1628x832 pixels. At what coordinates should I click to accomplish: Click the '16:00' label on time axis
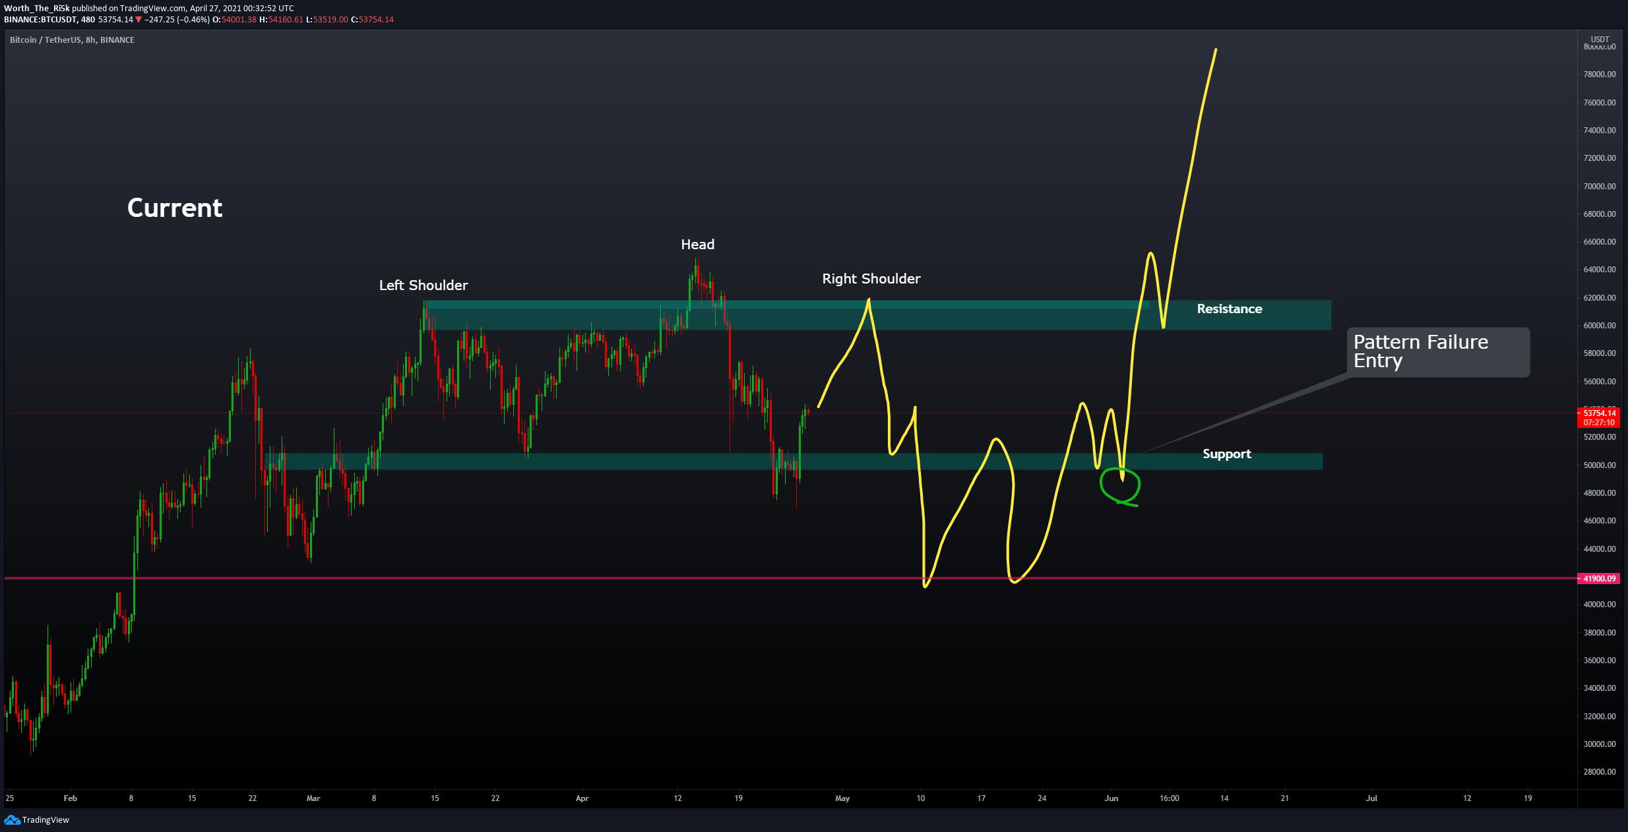1169,798
